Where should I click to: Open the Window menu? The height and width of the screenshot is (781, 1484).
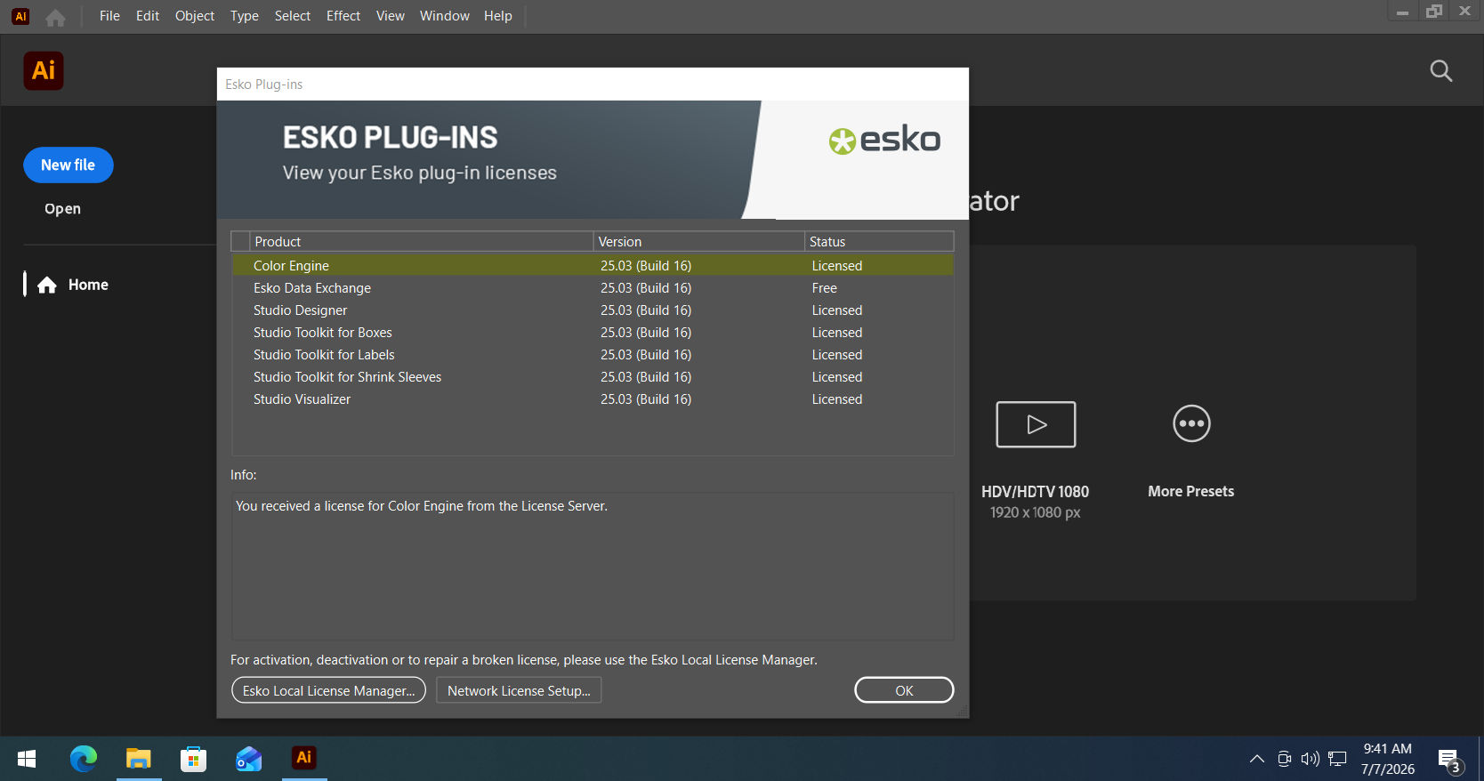click(445, 16)
